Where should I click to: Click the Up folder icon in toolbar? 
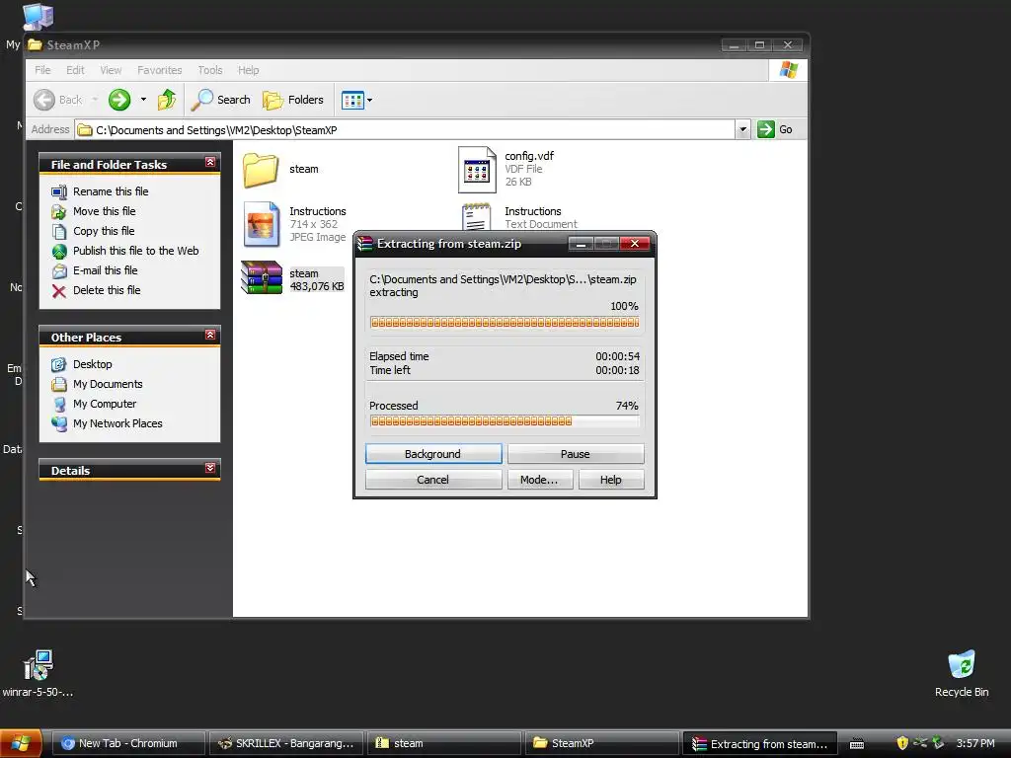(167, 100)
